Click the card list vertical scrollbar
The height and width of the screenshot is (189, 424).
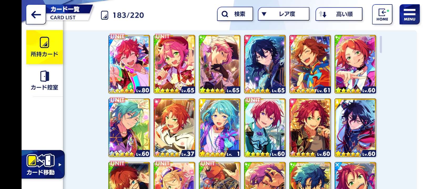(381, 45)
